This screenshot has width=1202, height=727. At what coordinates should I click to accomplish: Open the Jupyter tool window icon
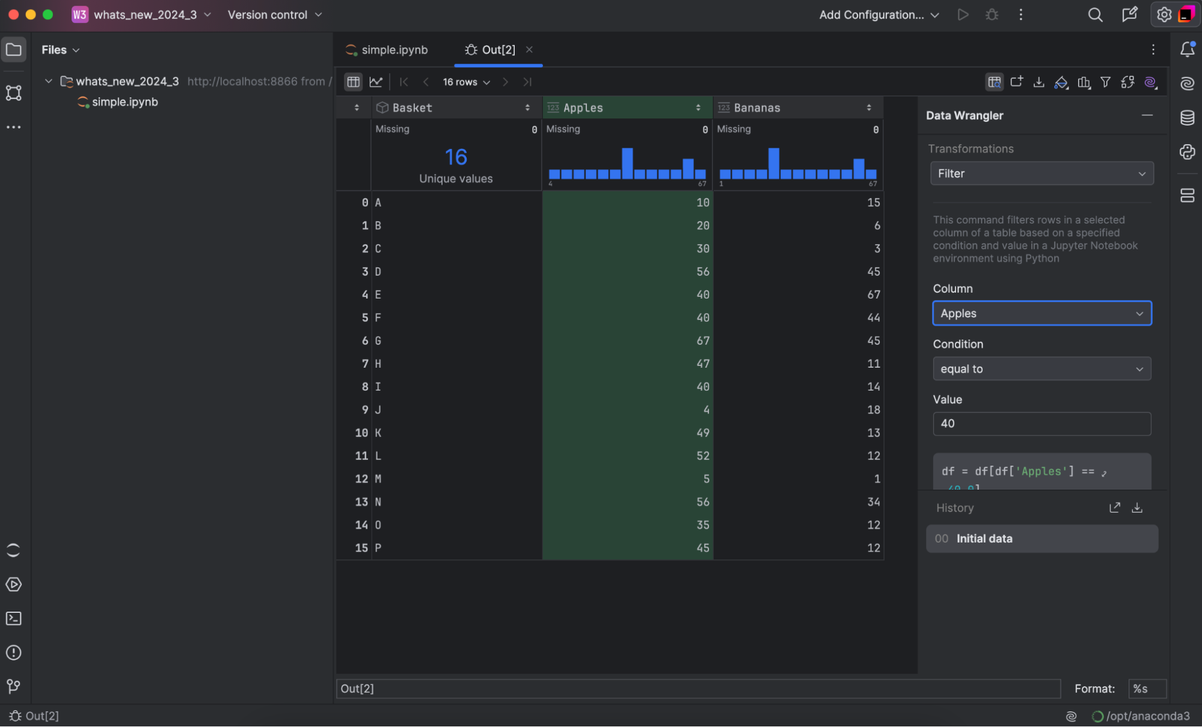click(x=13, y=550)
